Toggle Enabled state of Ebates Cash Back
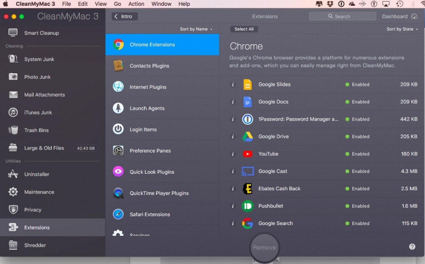 [357, 189]
